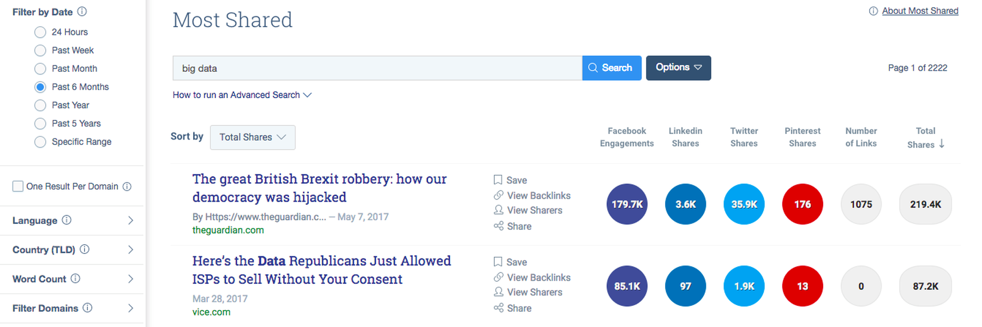Click the Filter by Date info icon

[x=82, y=11]
